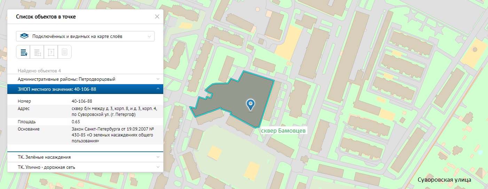This screenshot has width=488, height=189.
Task: Click 'Административные районы: Петродворцовый' row title
Action: (x=66, y=79)
